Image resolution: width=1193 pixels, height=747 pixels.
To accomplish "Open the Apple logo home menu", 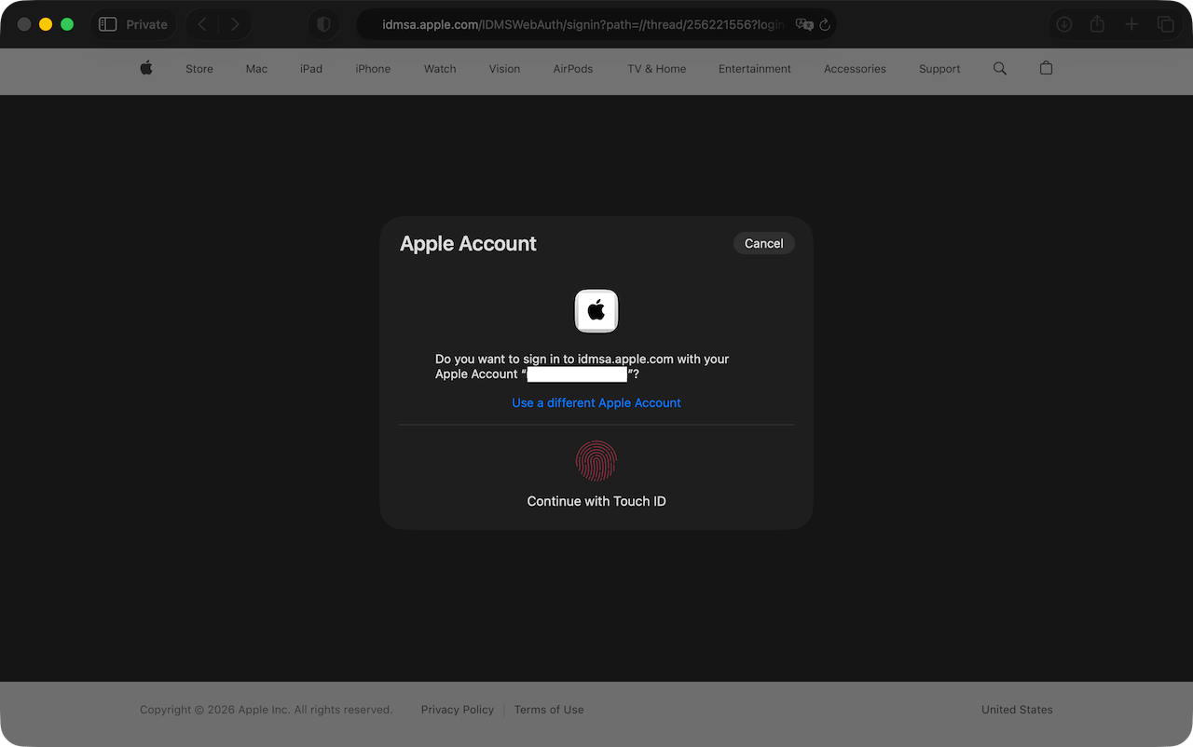I will (145, 68).
